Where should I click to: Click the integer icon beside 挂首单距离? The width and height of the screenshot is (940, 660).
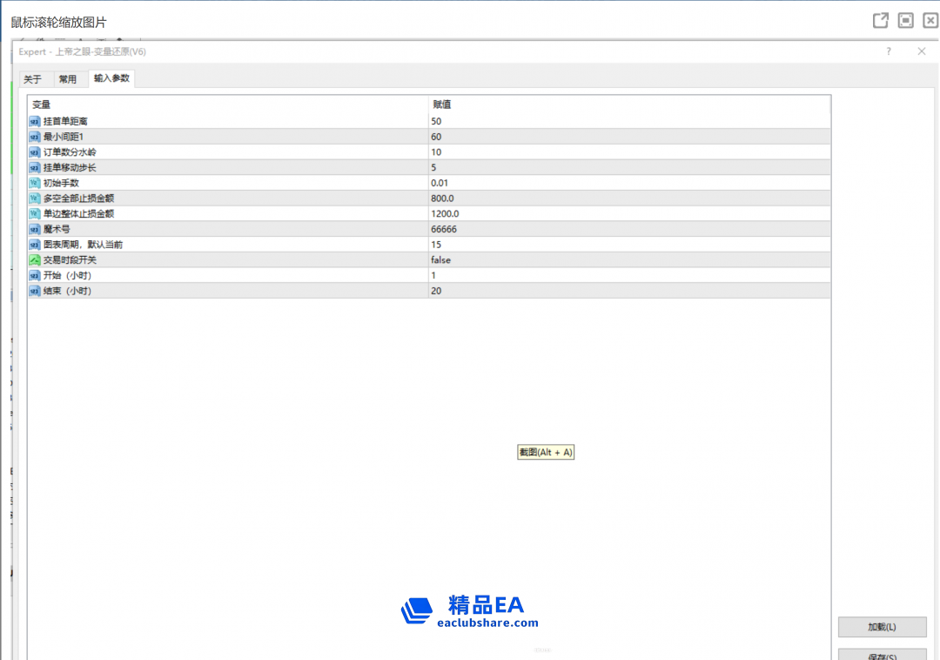pos(35,121)
